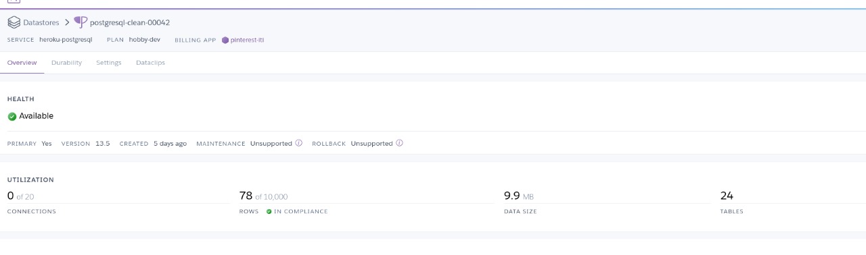Click the postgresql-clean-00042 datastore name
This screenshot has width=866, height=255.
(130, 22)
